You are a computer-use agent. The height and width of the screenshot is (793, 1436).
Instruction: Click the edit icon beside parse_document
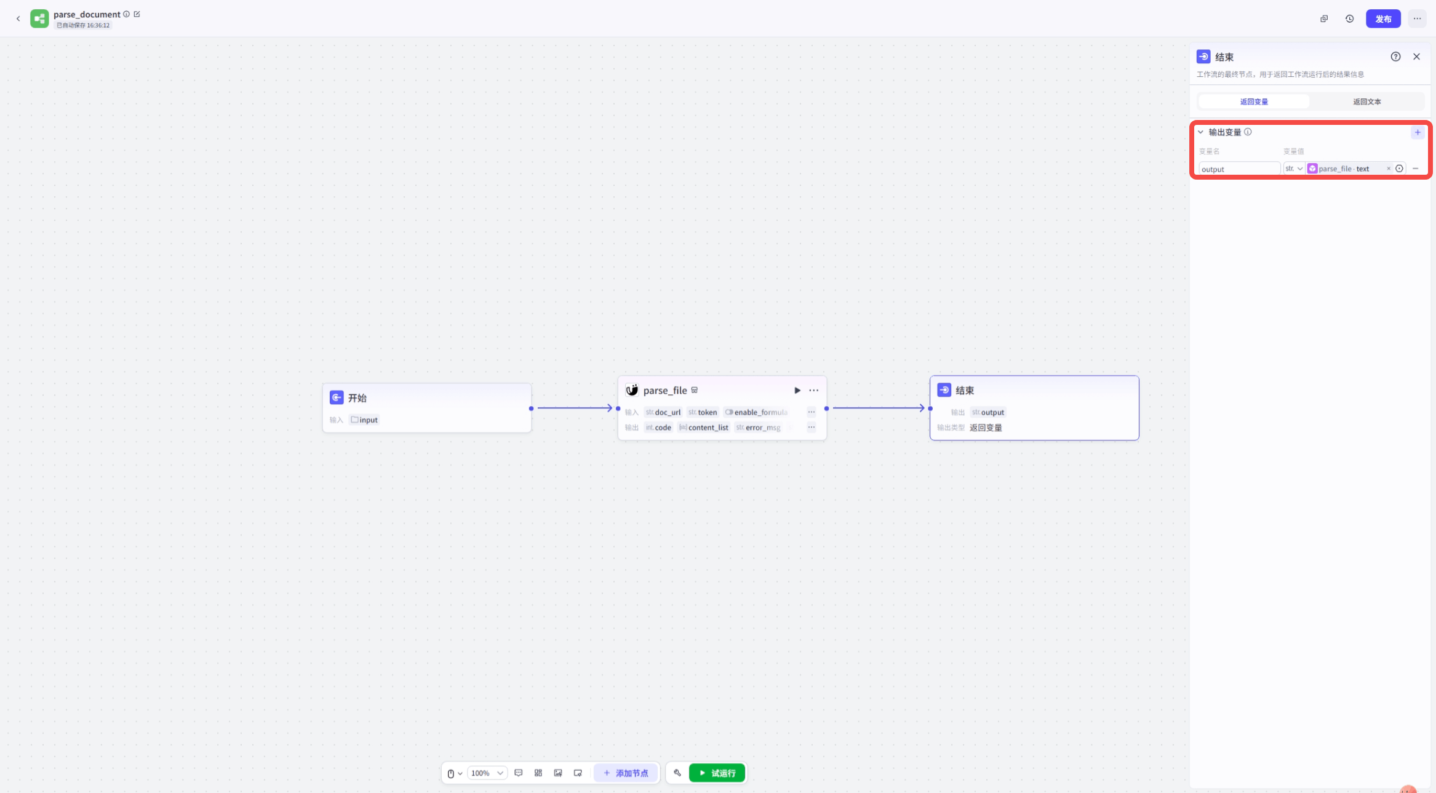tap(137, 14)
